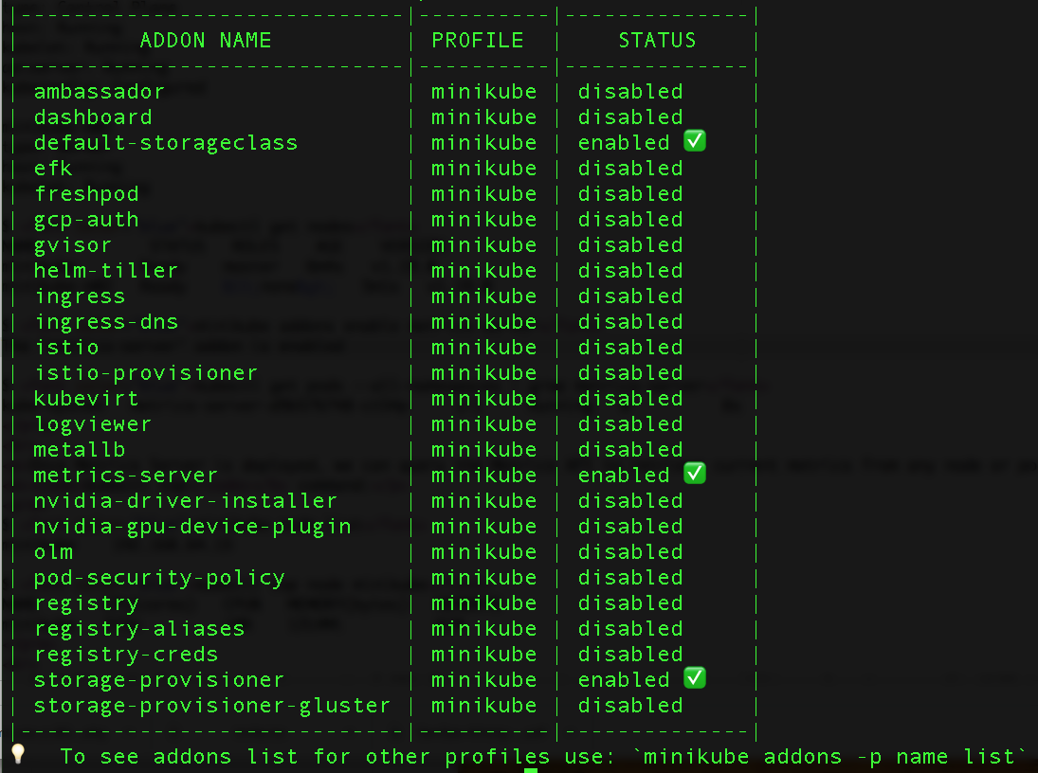Click the 'registry-aliases' addon name
1038x773 pixels.
[x=139, y=629]
